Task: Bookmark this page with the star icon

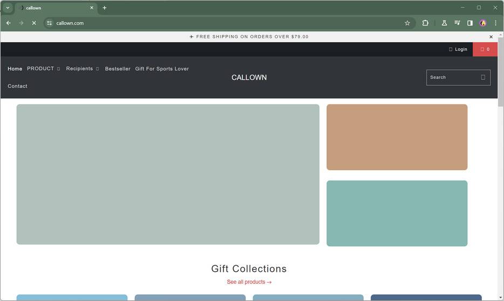Action: (407, 23)
